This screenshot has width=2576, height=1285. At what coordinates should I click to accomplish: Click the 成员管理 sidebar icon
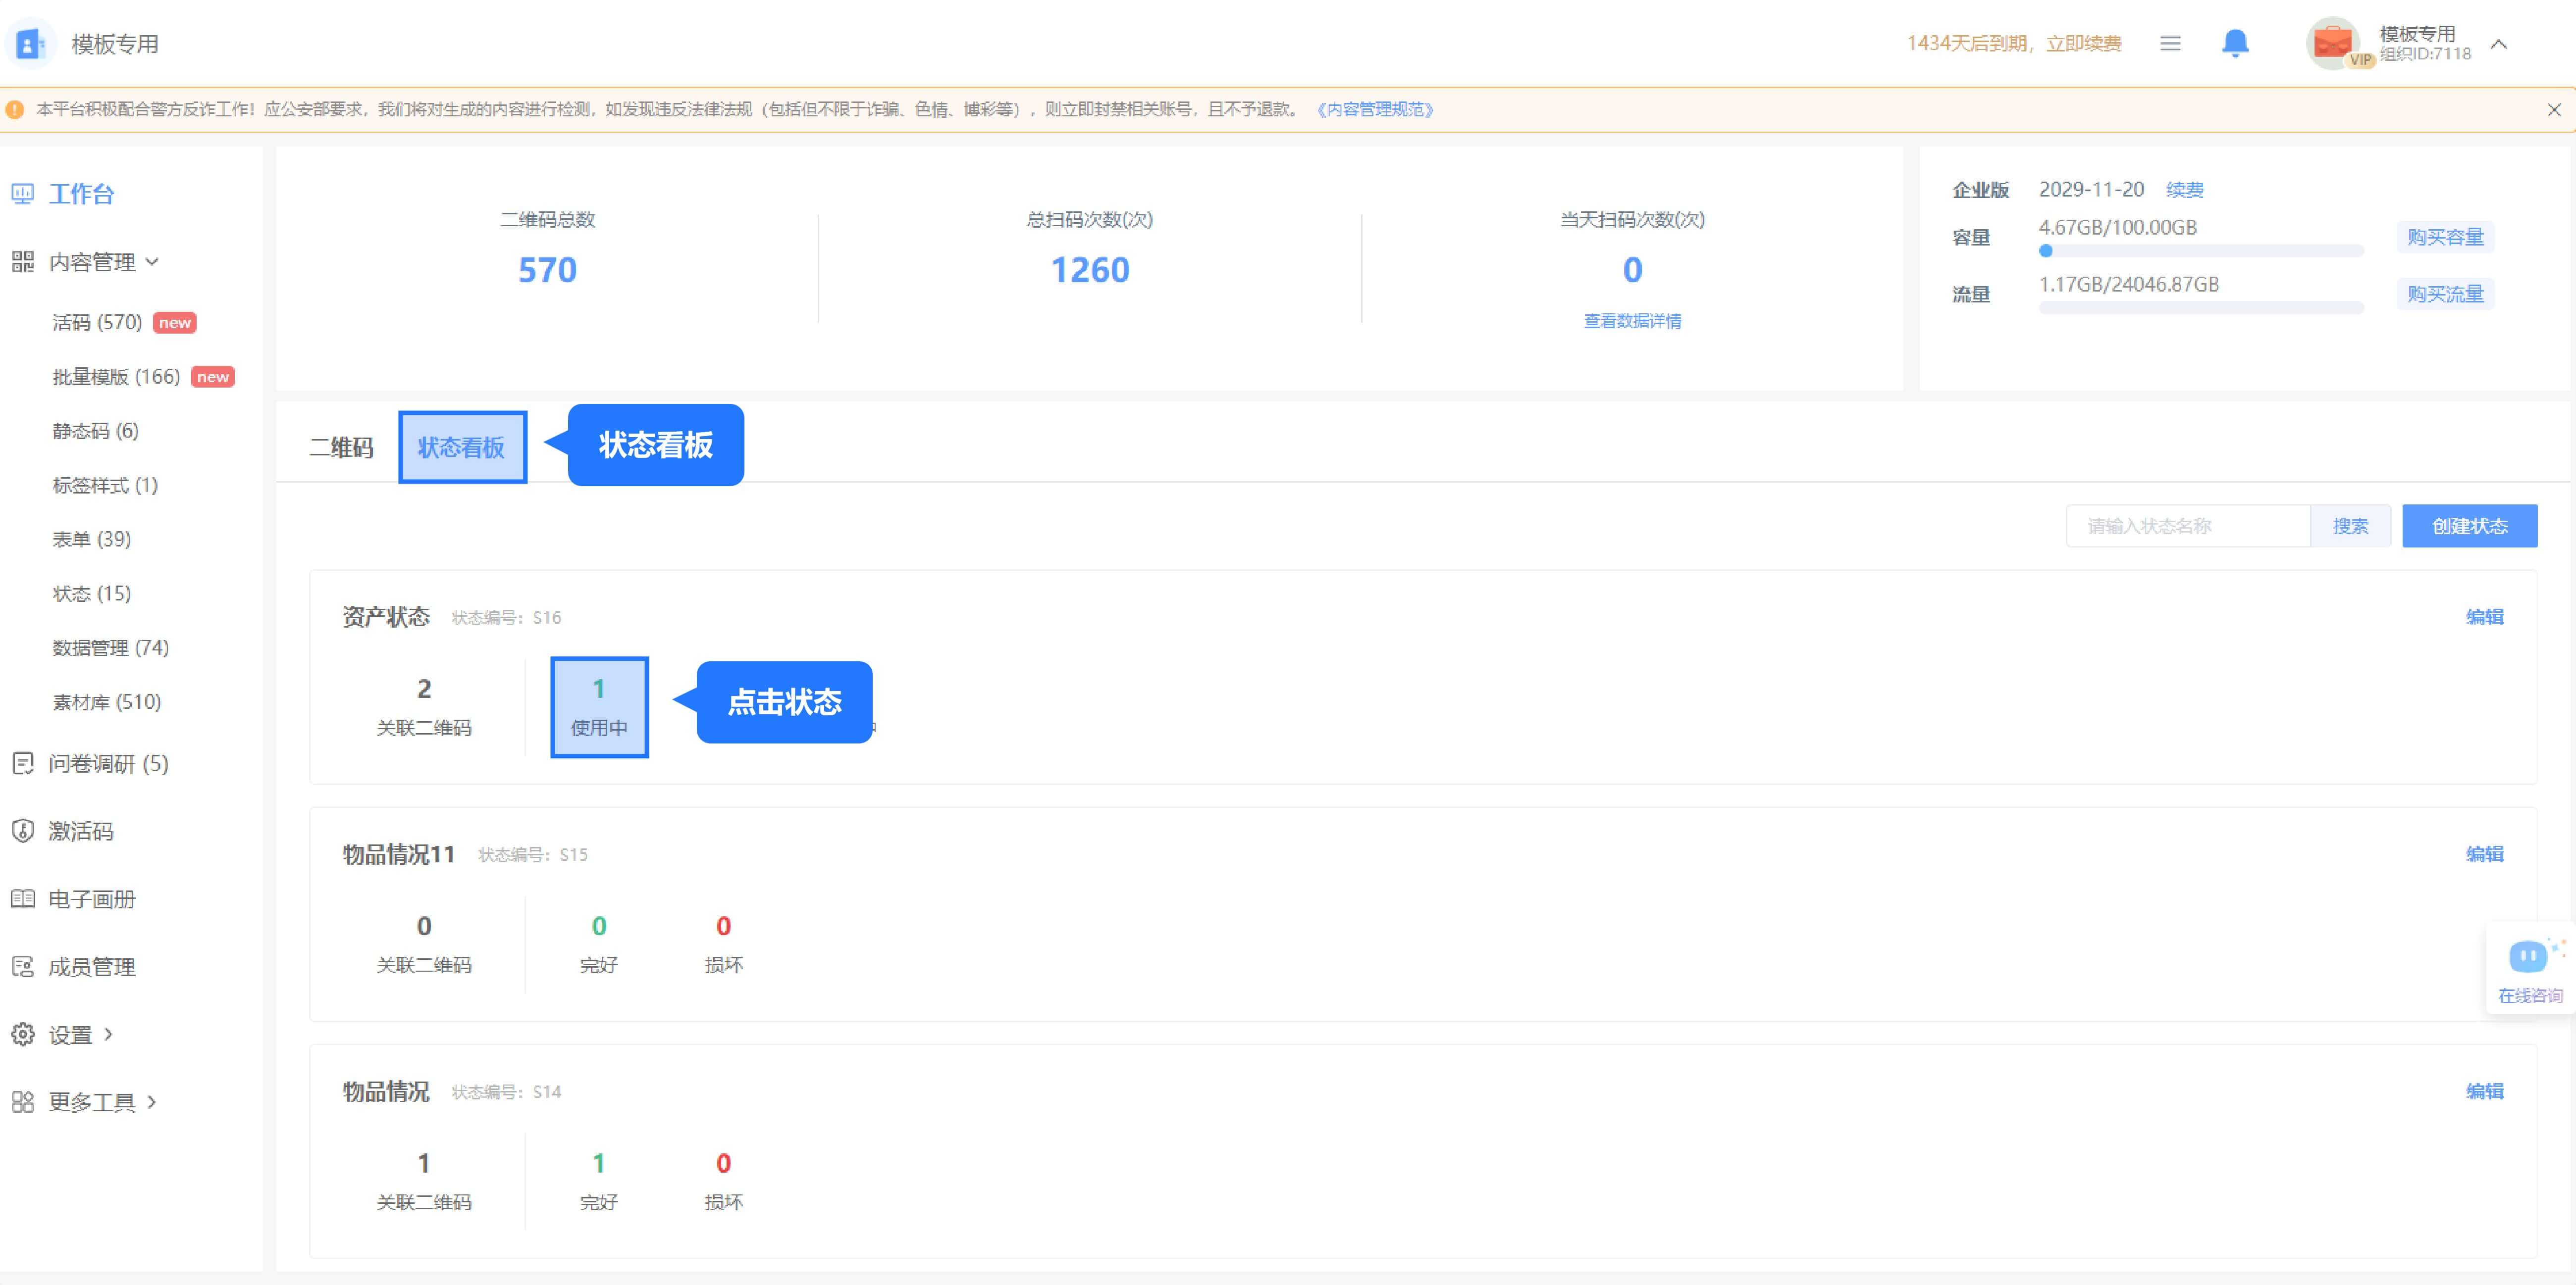23,966
